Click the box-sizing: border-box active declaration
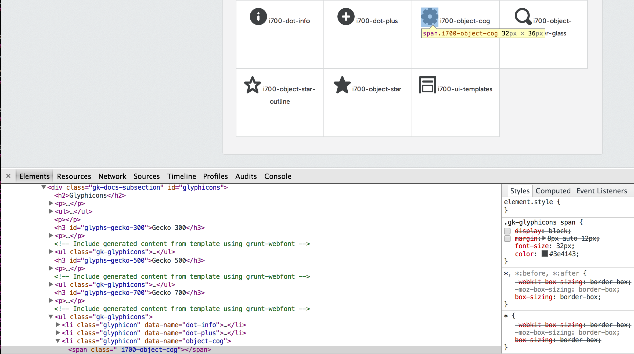The width and height of the screenshot is (634, 354). coord(558,297)
